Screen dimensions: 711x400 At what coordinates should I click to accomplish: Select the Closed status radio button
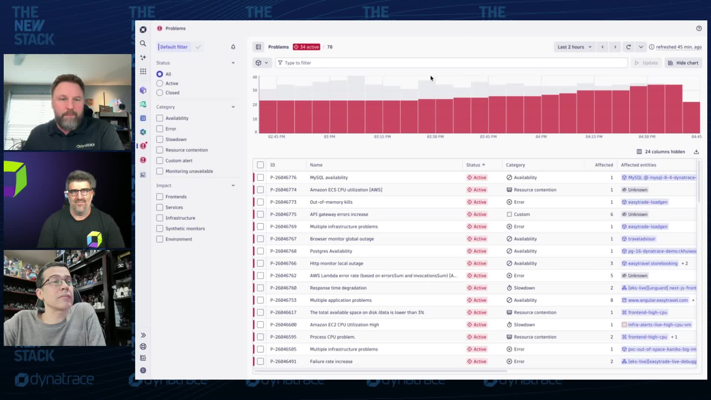tap(160, 93)
